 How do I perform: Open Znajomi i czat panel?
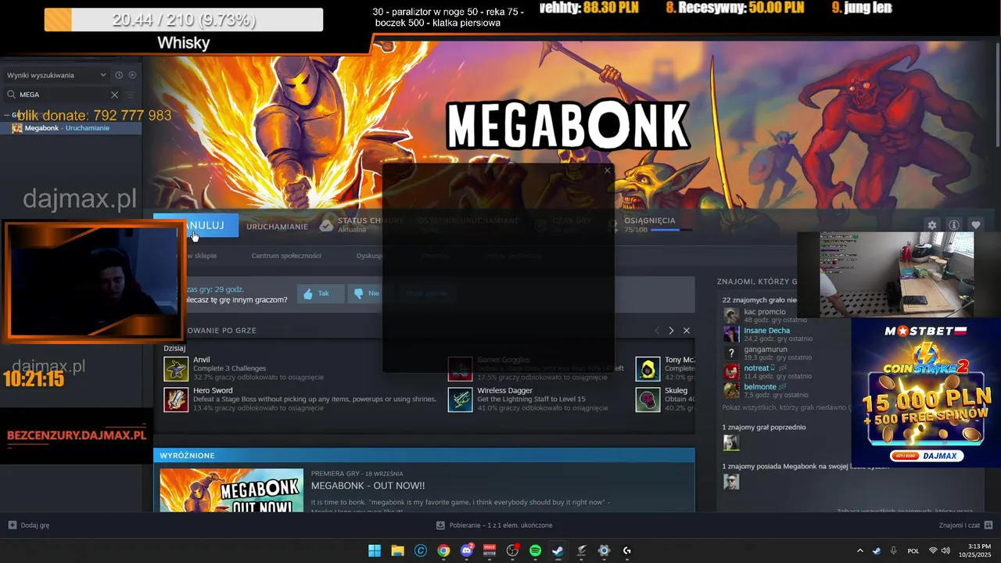(x=966, y=525)
